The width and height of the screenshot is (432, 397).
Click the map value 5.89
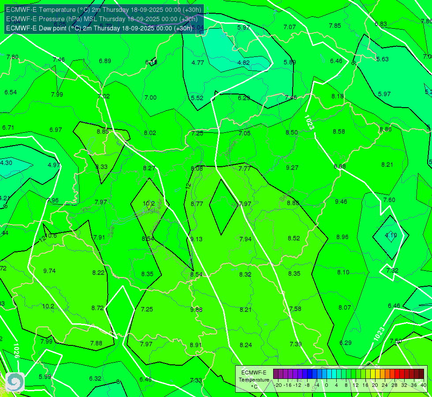pos(289,62)
